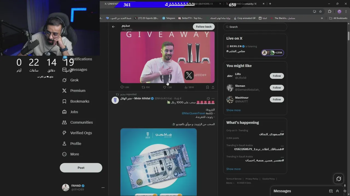
Task: Expand the footer More menu
Action: coord(230,183)
